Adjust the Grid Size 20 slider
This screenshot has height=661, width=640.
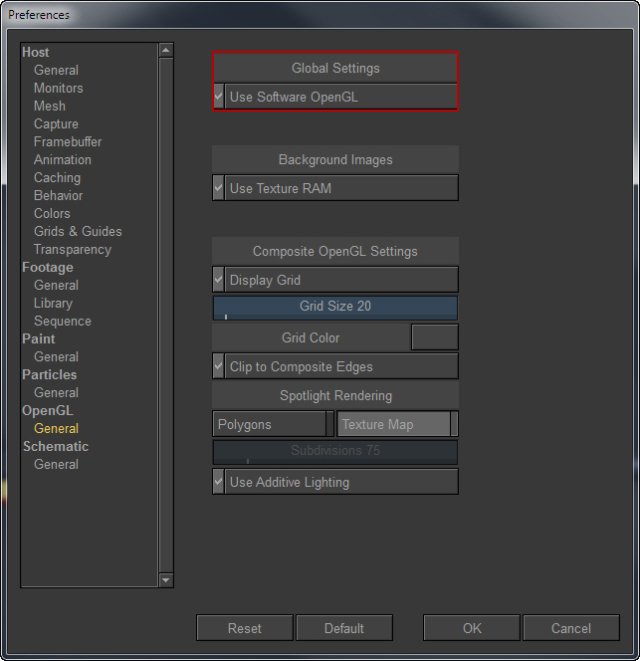[x=335, y=308]
